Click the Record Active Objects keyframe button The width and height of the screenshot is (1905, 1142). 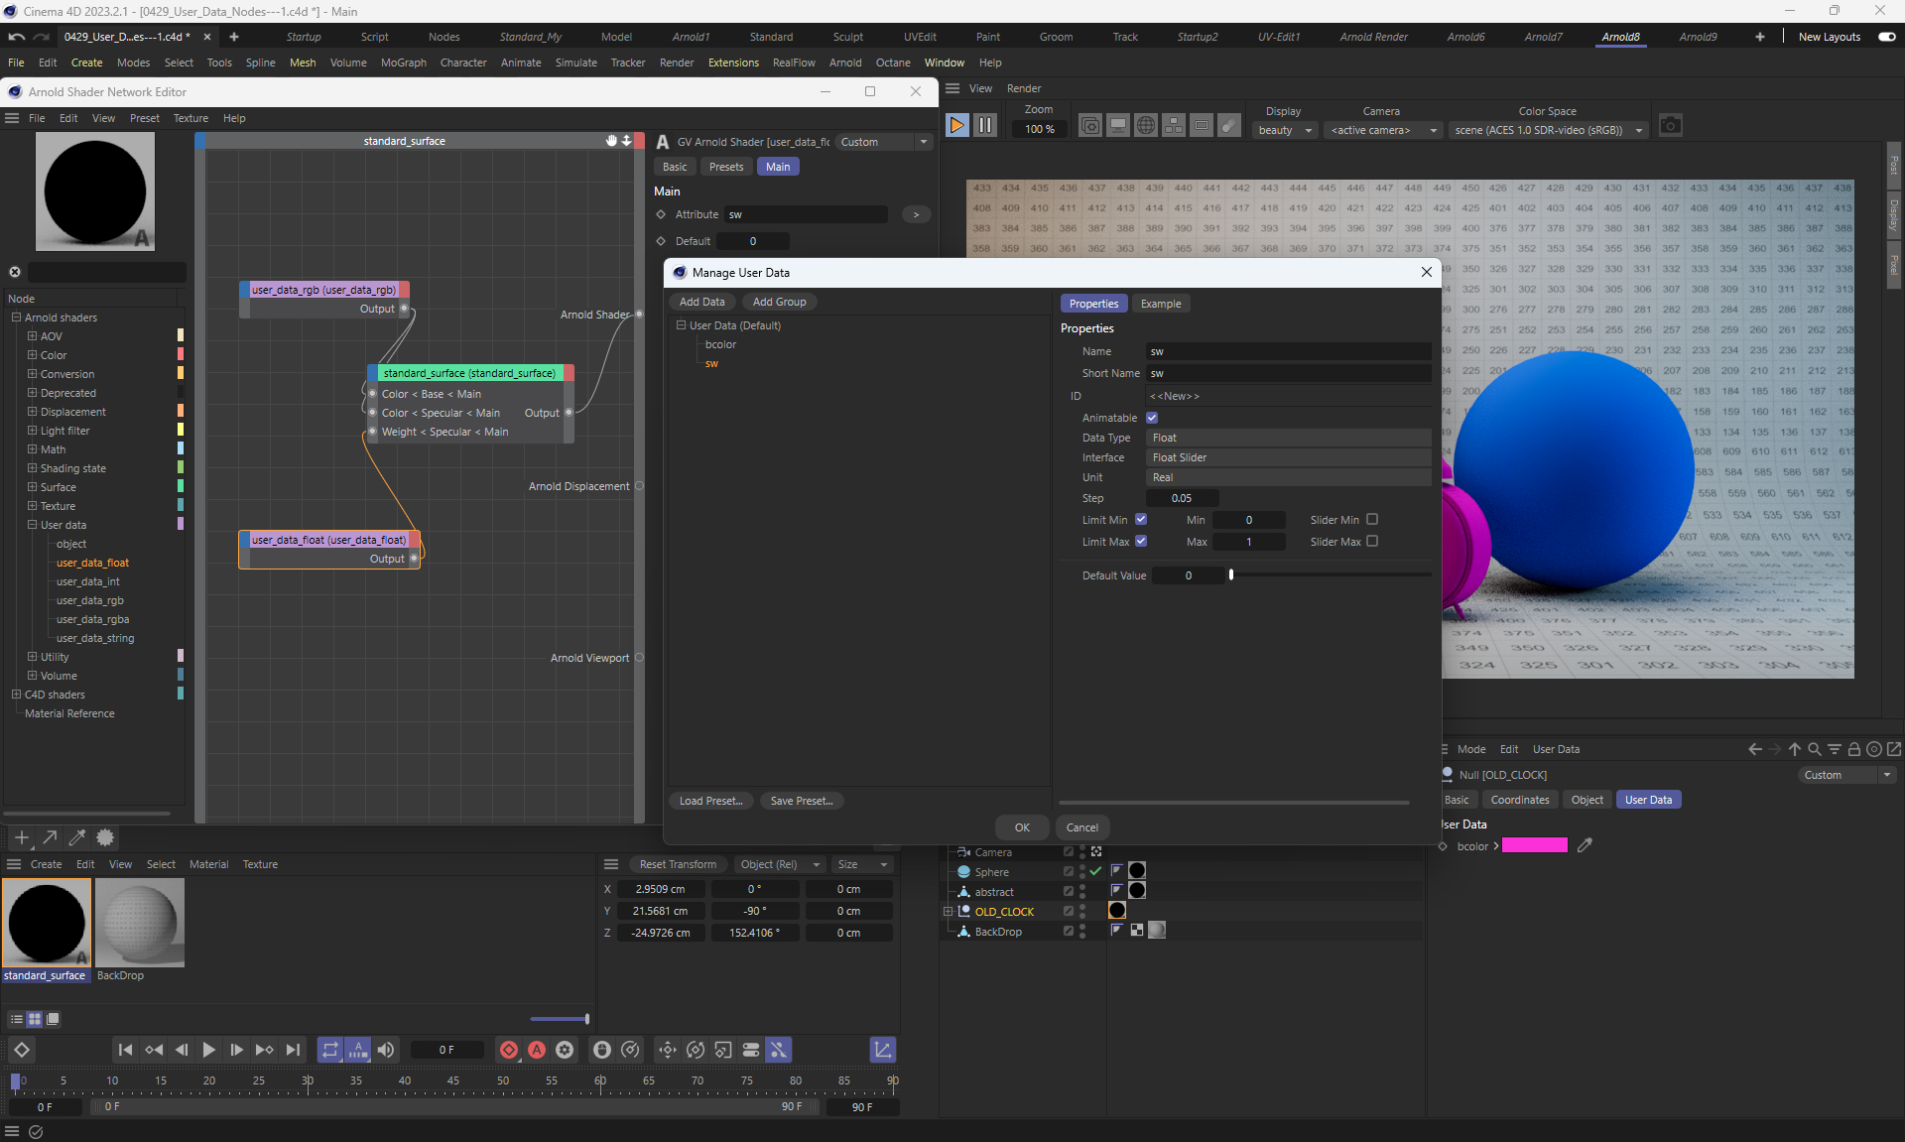coord(508,1050)
